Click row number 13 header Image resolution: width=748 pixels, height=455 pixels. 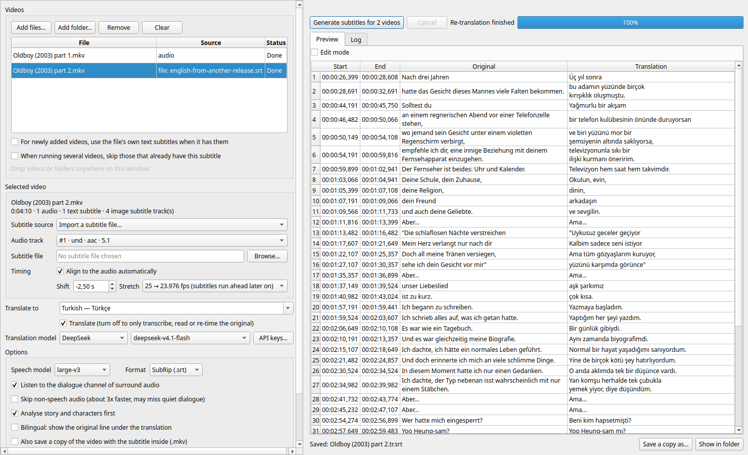pyautogui.click(x=315, y=233)
